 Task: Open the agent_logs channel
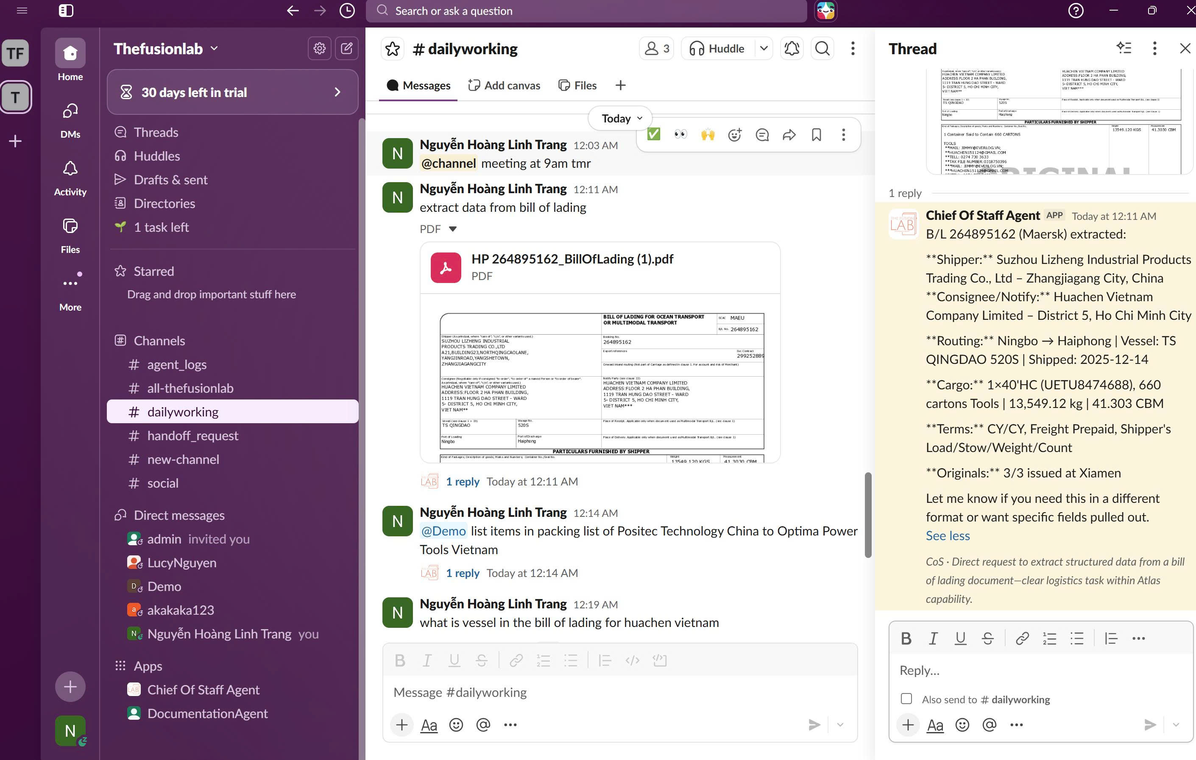(232, 364)
